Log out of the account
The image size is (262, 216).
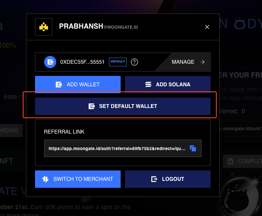click(168, 179)
